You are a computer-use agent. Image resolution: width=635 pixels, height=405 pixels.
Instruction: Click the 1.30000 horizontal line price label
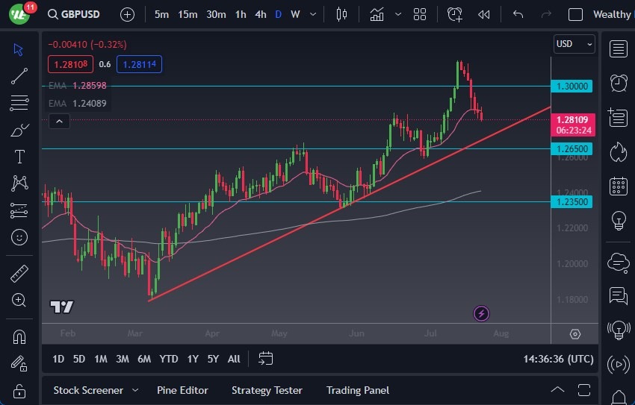571,87
